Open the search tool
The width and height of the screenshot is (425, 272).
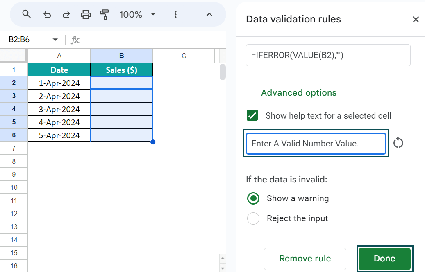26,14
